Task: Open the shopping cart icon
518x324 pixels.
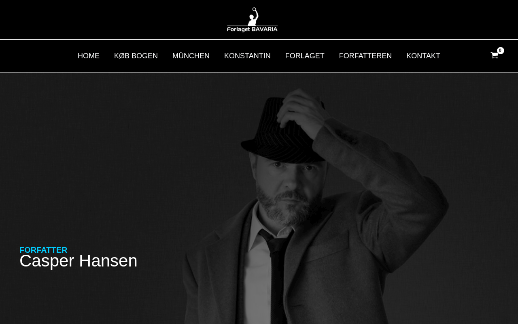Action: (x=494, y=55)
